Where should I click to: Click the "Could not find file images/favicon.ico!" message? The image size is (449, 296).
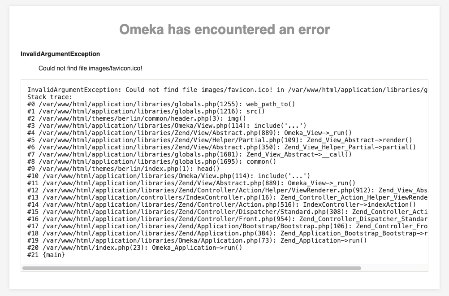(90, 68)
